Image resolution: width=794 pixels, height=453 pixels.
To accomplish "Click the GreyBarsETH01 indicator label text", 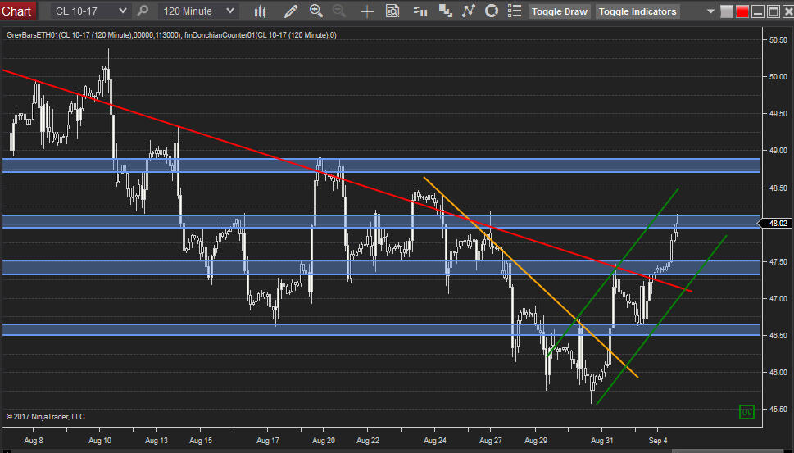I will coord(93,35).
